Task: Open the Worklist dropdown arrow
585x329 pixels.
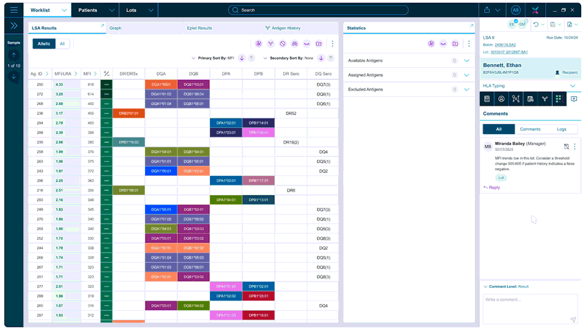Action: tap(64, 10)
